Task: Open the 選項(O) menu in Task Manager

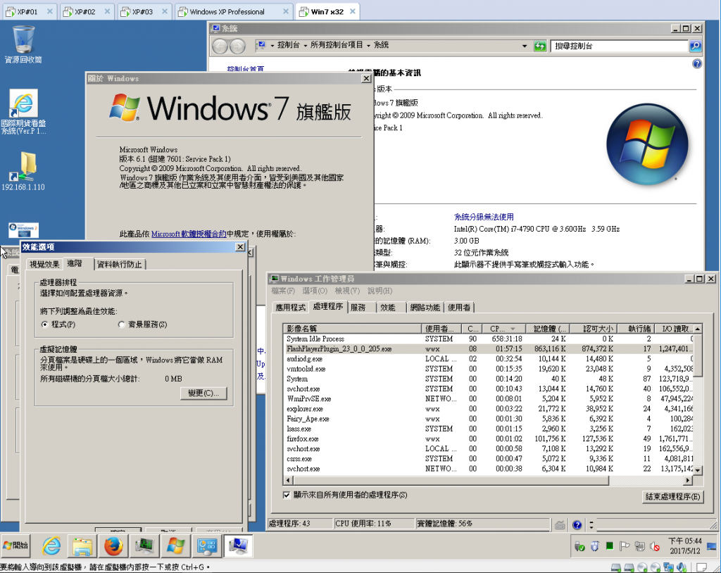Action: [315, 291]
